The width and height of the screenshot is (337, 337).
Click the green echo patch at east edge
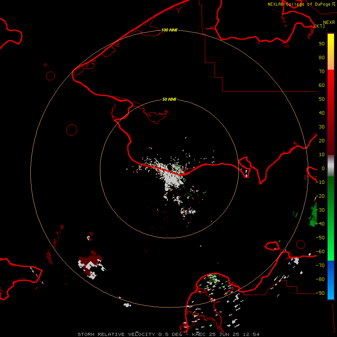(x=313, y=215)
